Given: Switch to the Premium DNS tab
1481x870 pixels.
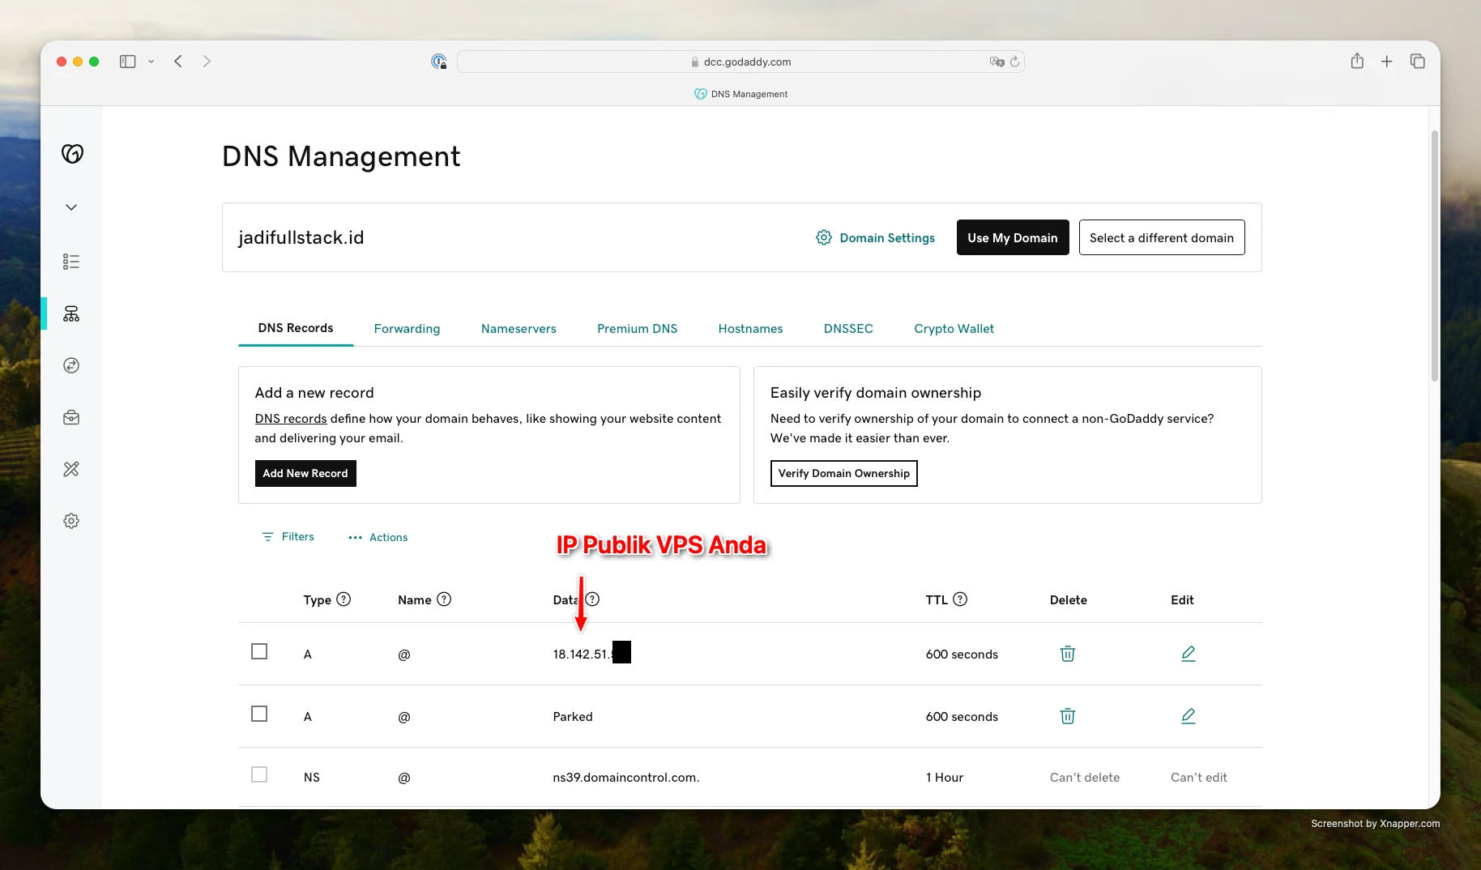Looking at the screenshot, I should [x=637, y=329].
